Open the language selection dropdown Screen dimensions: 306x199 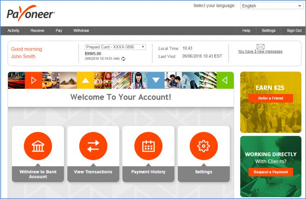tap(271, 6)
